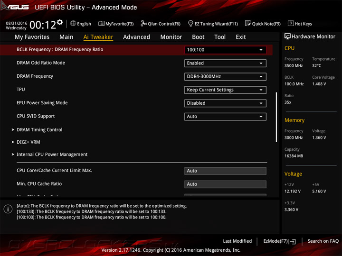
Task: Click the Hardware Monitor heading
Action: tap(313, 37)
